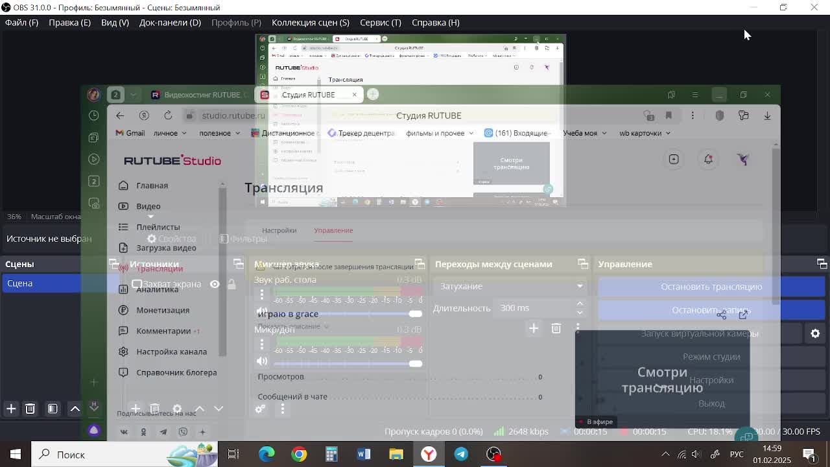Click the Запуск виртуальной камеры button
Viewport: 830px width, 467px height.
[700, 333]
